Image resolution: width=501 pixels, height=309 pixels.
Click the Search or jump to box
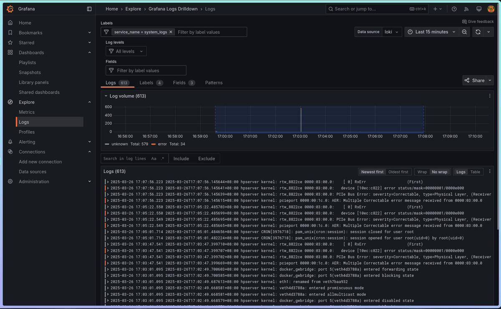(377, 9)
